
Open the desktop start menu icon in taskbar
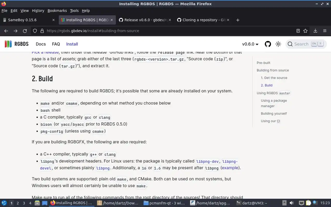click(4, 203)
